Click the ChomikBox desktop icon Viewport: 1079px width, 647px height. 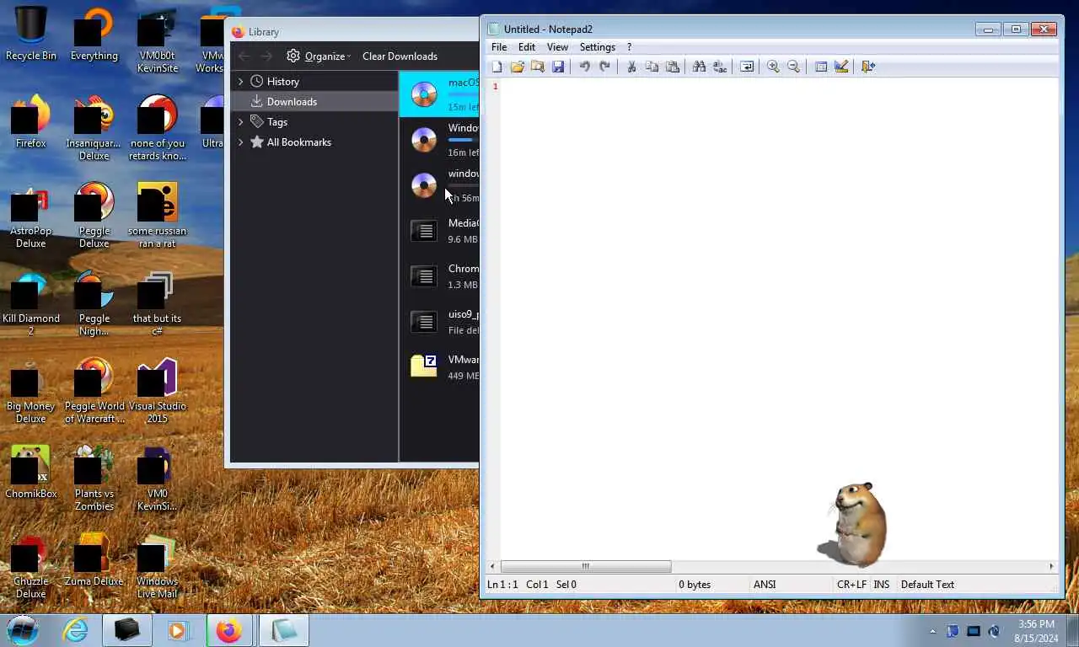pyautogui.click(x=31, y=472)
